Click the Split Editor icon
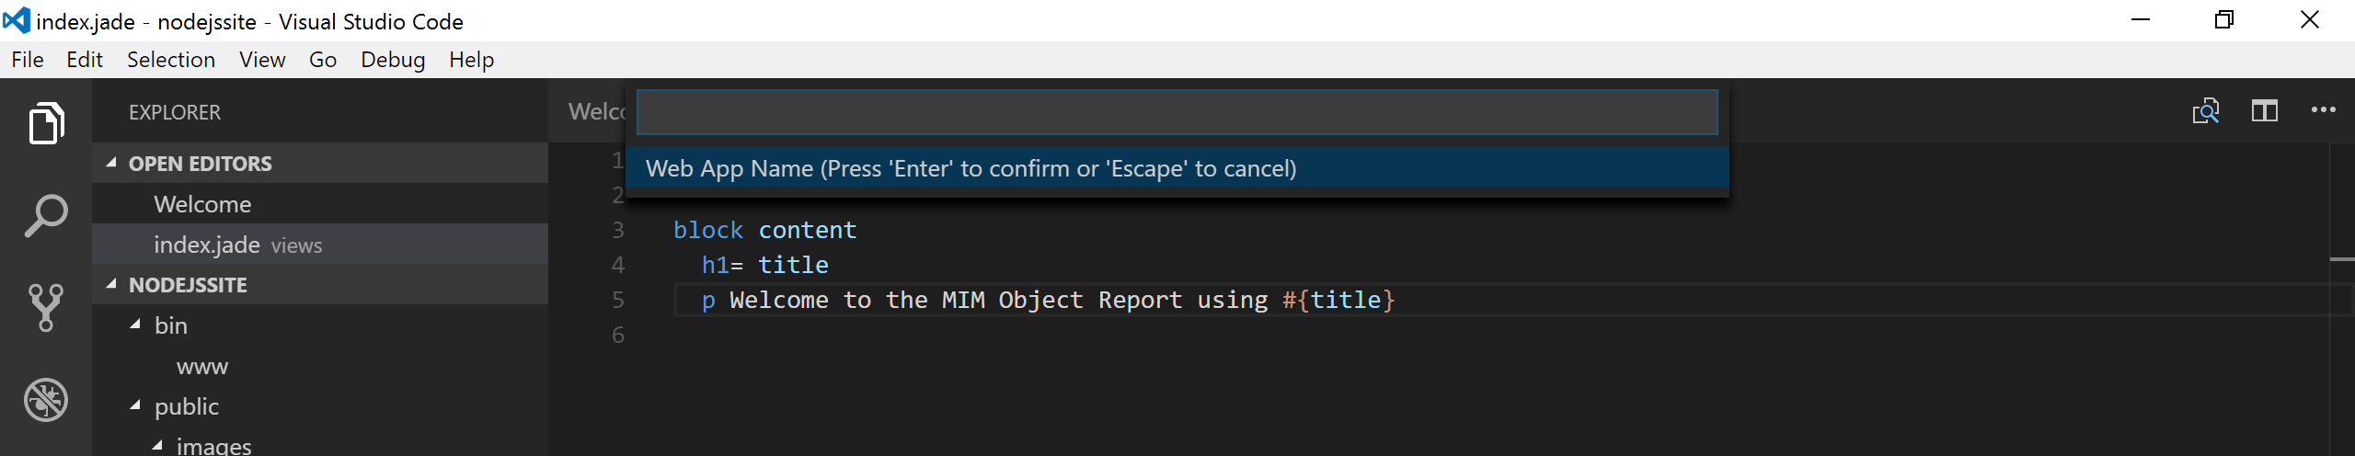Image resolution: width=2355 pixels, height=456 pixels. (2264, 111)
